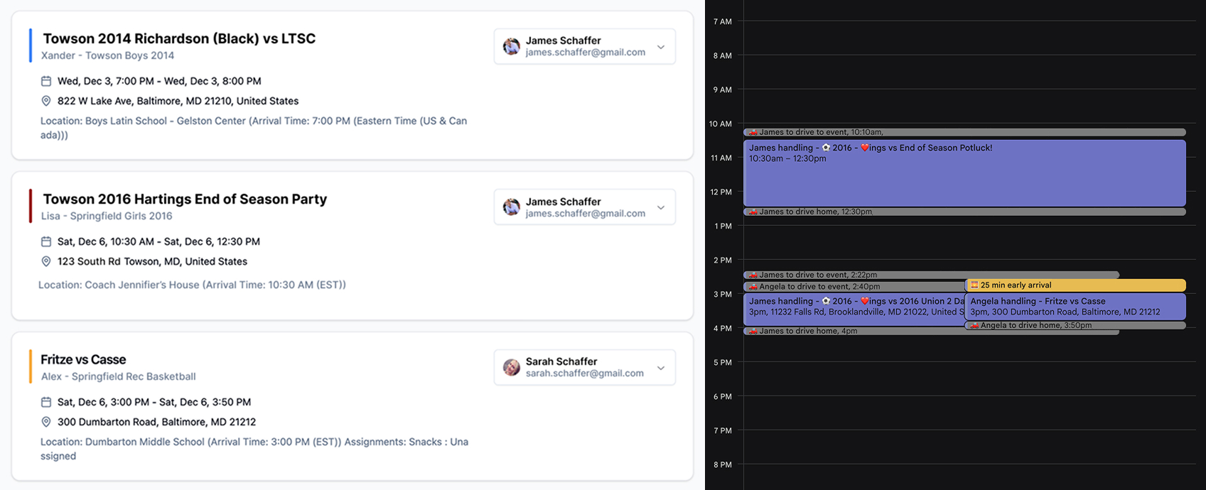Click '123 South Rd Towson, MD, United States' address
Screen dimensions: 1206x490
tap(152, 261)
